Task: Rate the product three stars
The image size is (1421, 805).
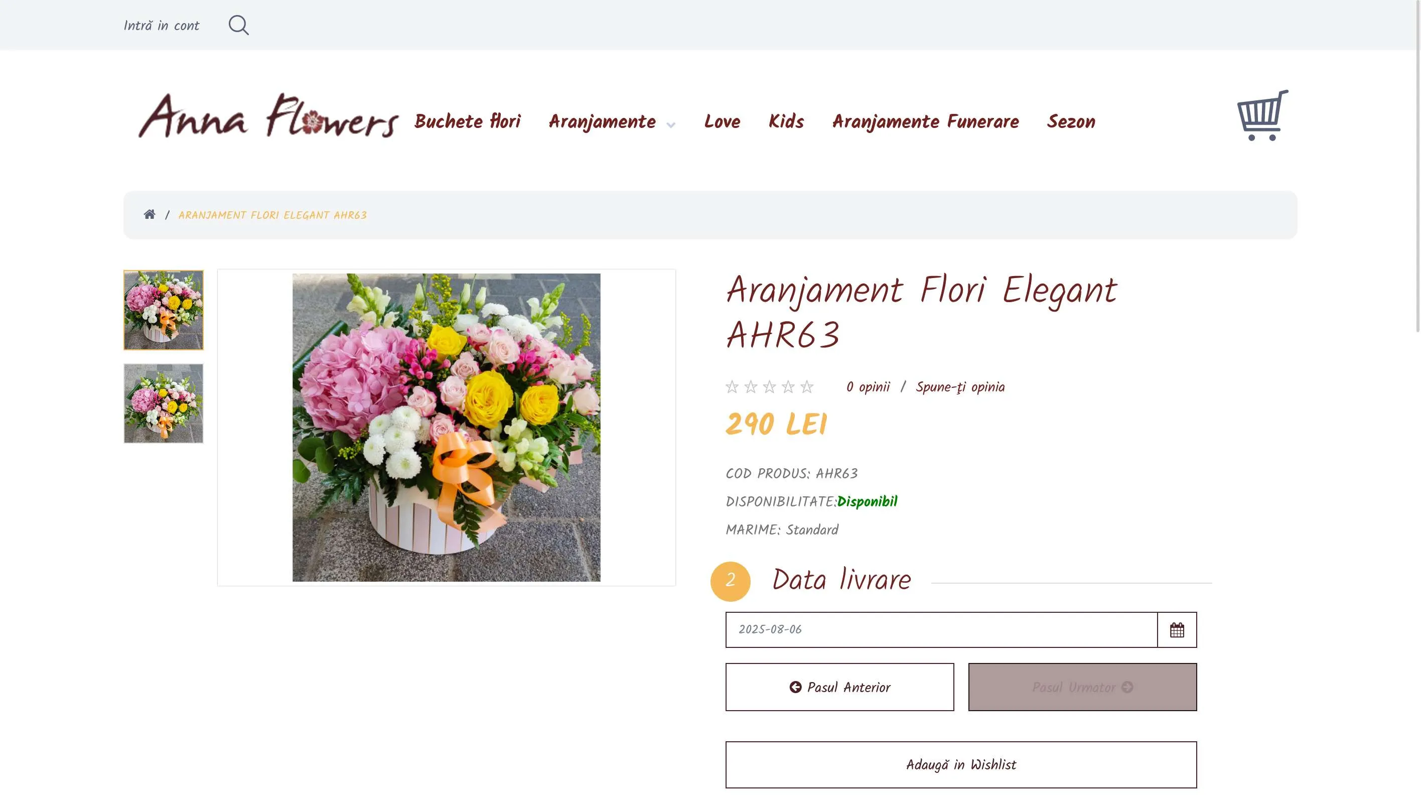Action: pyautogui.click(x=769, y=387)
